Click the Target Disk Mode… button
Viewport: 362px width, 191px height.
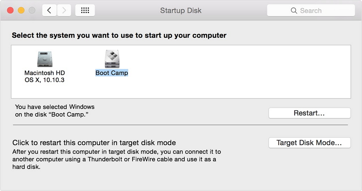[x=309, y=143]
